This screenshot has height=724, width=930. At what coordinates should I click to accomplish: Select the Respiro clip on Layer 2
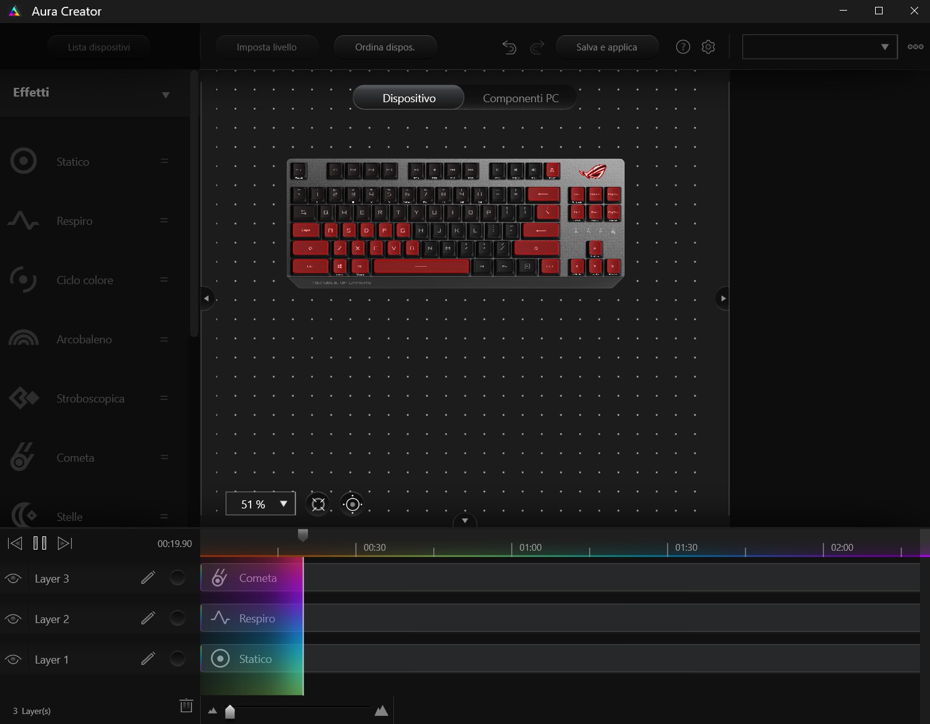tap(252, 618)
